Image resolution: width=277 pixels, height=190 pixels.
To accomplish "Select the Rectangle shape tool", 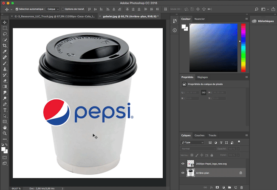I will coord(5,122).
